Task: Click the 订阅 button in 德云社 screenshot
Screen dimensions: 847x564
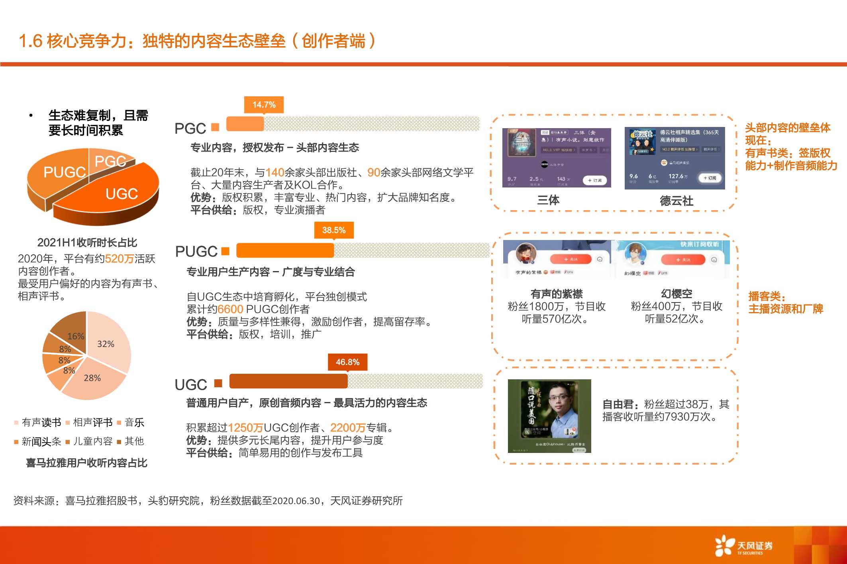Action: pos(710,178)
